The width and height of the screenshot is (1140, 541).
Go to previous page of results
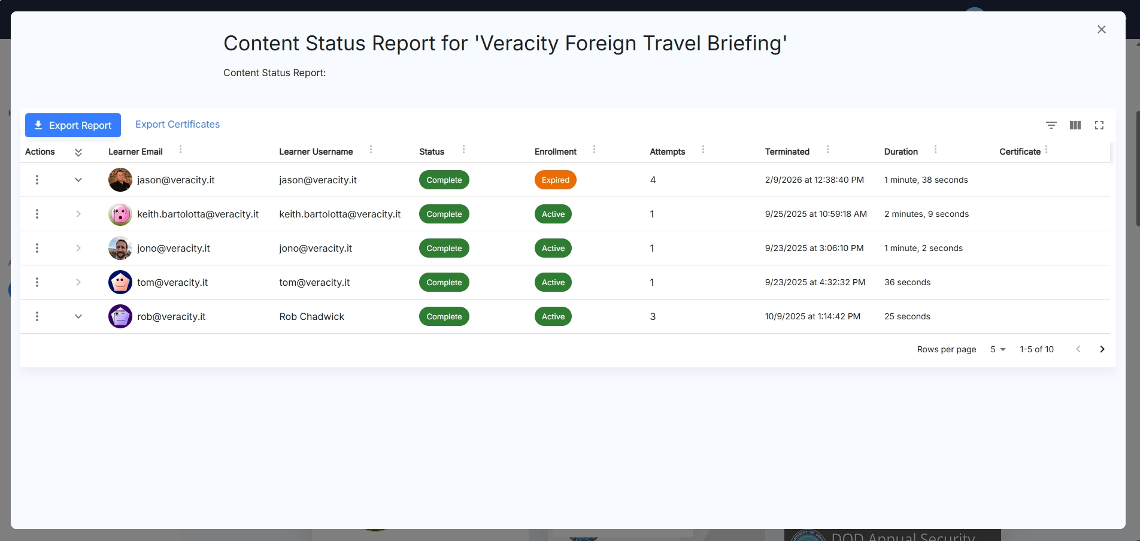1078,349
